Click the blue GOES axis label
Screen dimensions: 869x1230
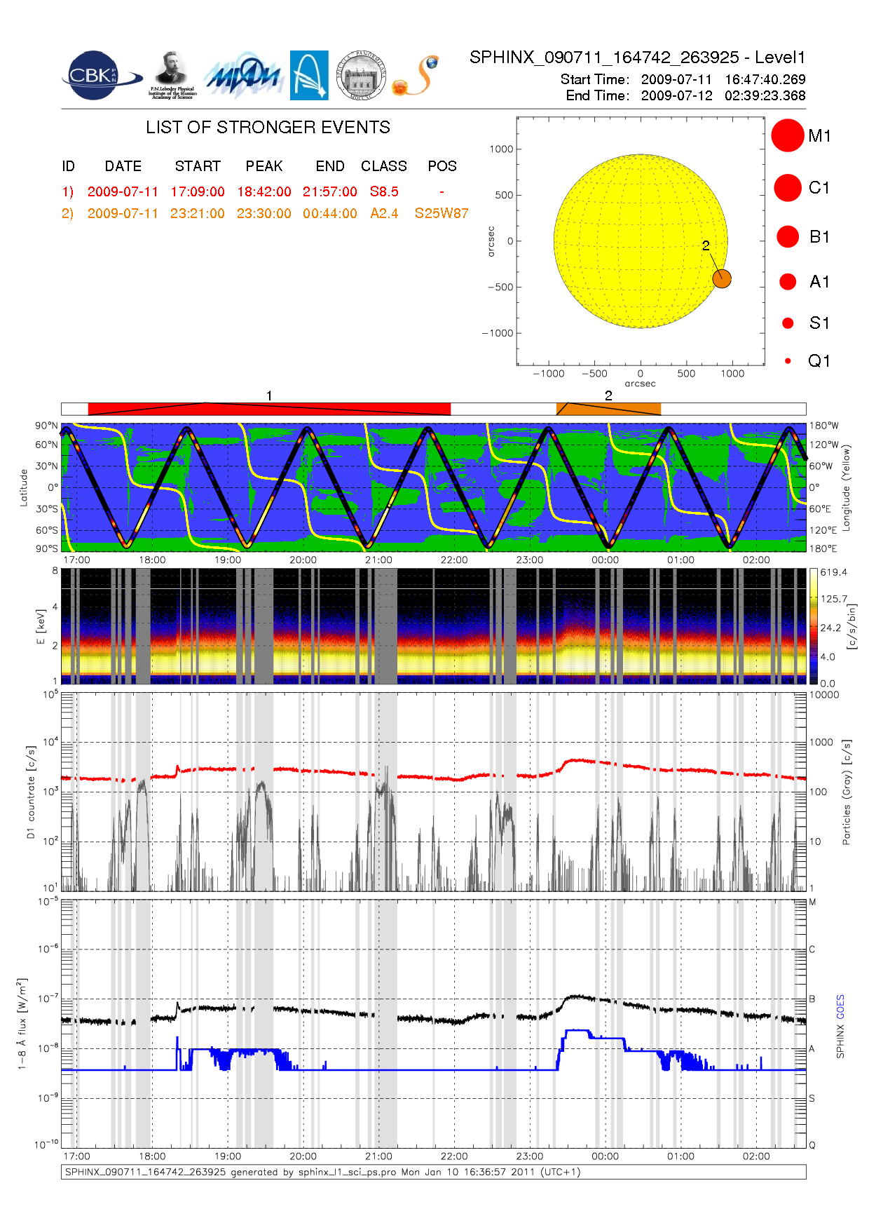coord(840,1007)
